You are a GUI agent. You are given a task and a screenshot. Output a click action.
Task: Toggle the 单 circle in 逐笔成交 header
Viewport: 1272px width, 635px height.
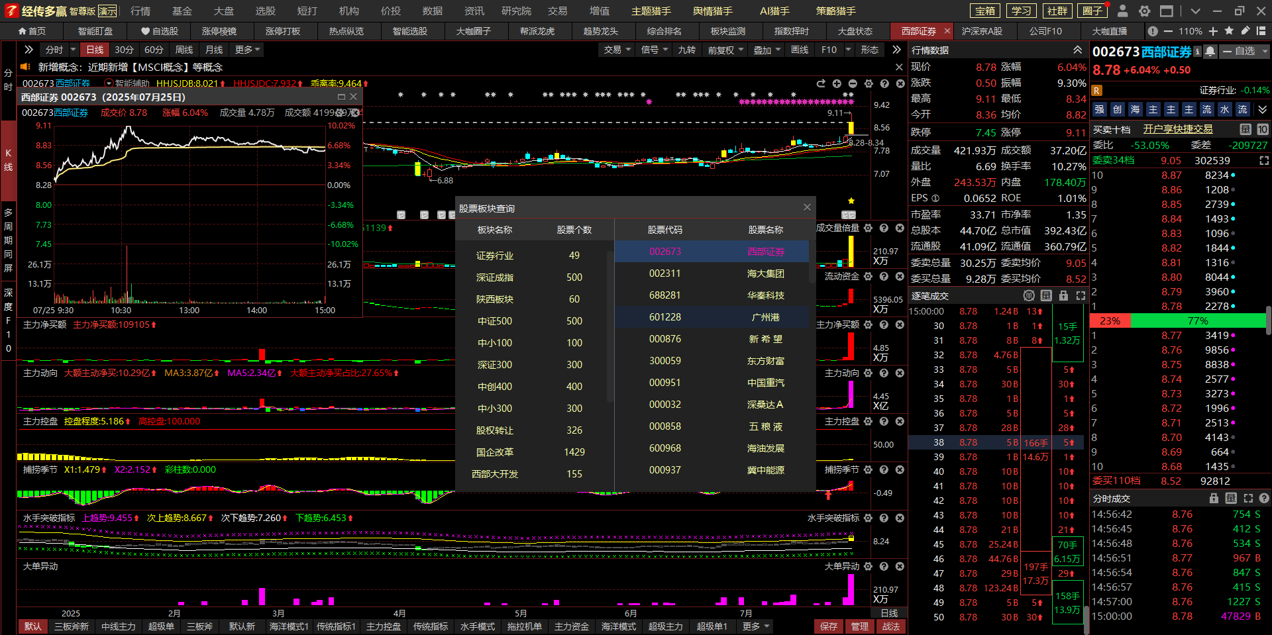[x=1029, y=295]
